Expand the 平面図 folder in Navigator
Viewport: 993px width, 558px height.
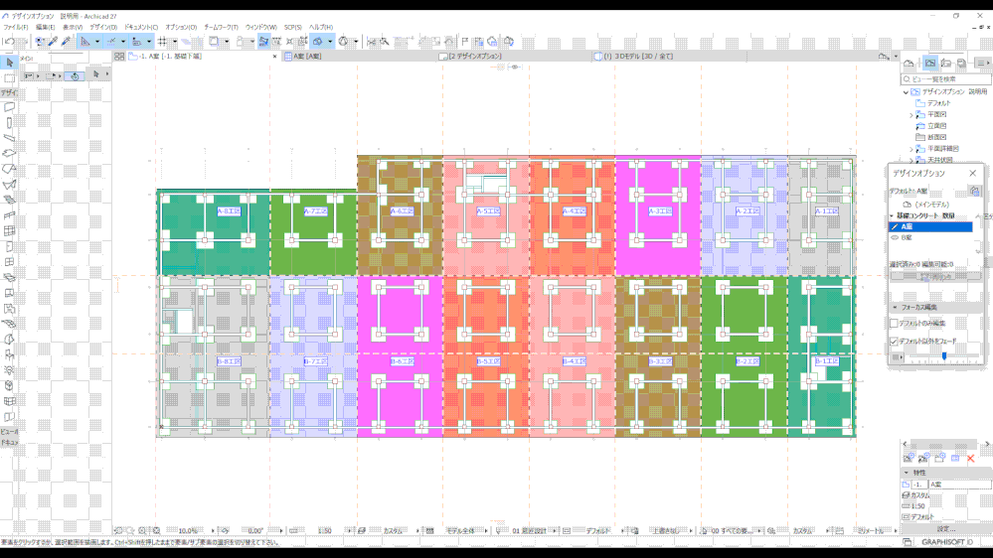pyautogui.click(x=911, y=115)
